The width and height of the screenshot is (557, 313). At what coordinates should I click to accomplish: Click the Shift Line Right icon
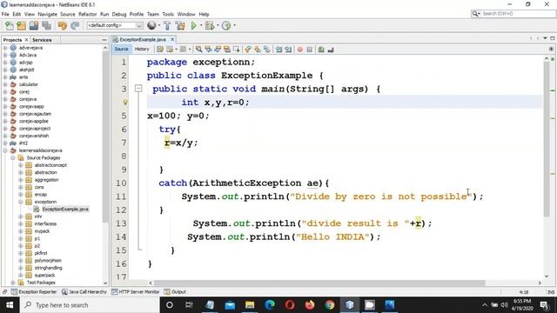[288, 50]
